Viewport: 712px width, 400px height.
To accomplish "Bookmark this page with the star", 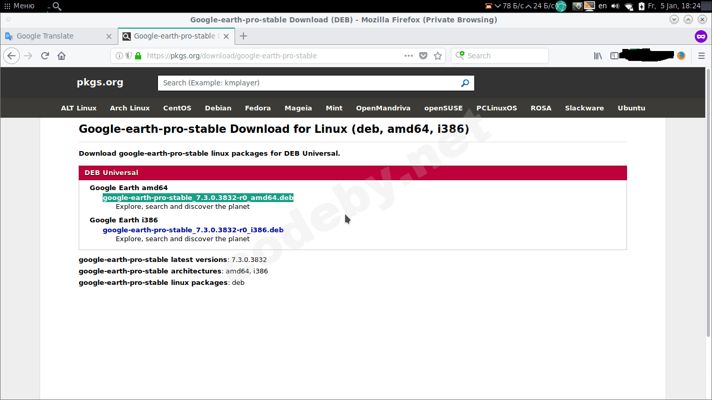I will (438, 56).
